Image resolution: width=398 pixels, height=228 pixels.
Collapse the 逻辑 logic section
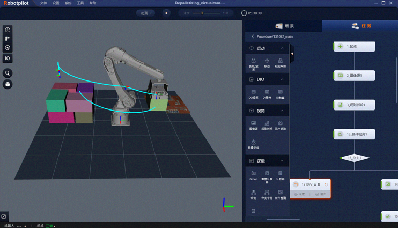[x=282, y=161]
